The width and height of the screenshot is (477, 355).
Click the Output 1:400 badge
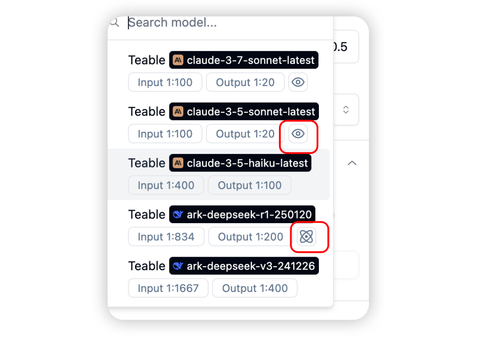pos(255,288)
